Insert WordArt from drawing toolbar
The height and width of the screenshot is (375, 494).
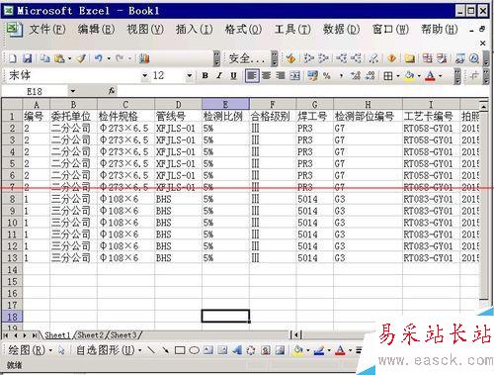point(236,350)
